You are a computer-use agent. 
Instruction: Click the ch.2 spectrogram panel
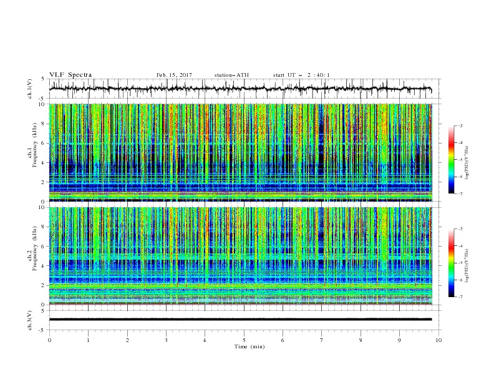pos(240,256)
